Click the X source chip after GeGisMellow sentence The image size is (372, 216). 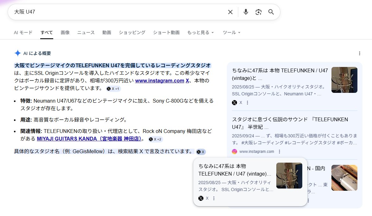click(x=201, y=152)
